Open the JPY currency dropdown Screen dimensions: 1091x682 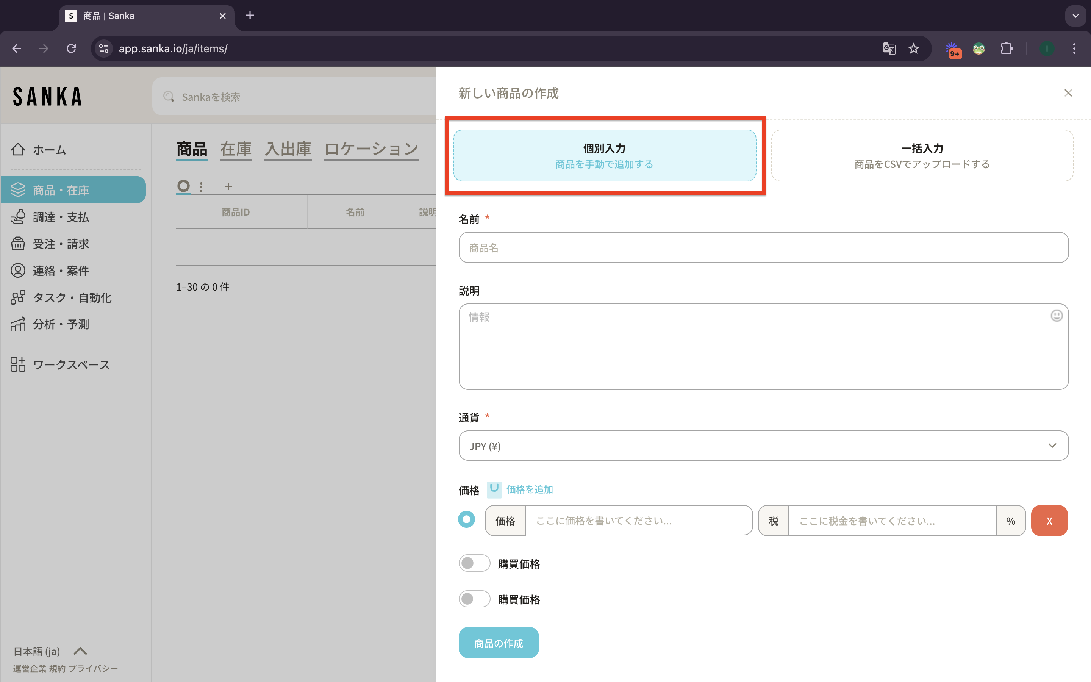763,446
